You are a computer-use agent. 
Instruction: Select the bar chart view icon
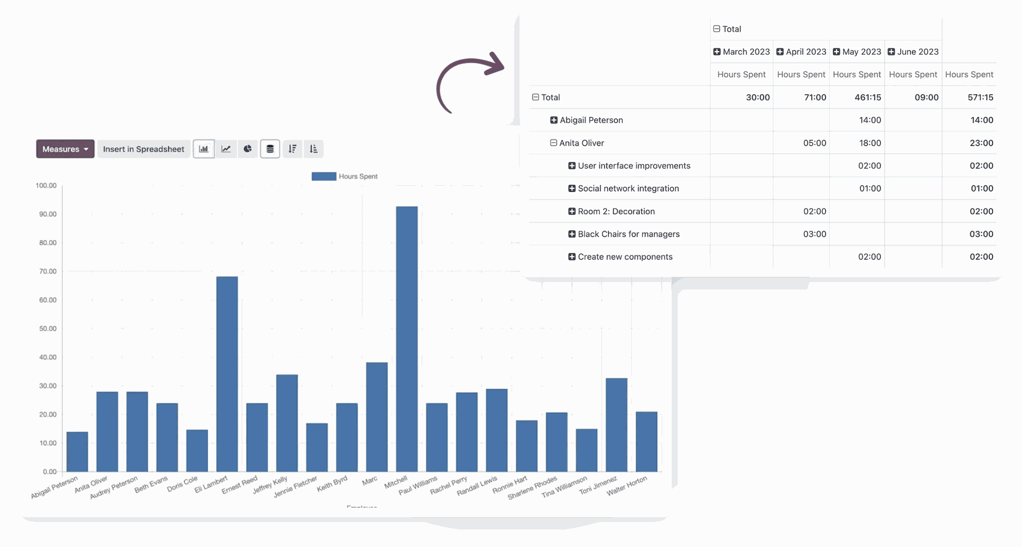[x=203, y=149]
